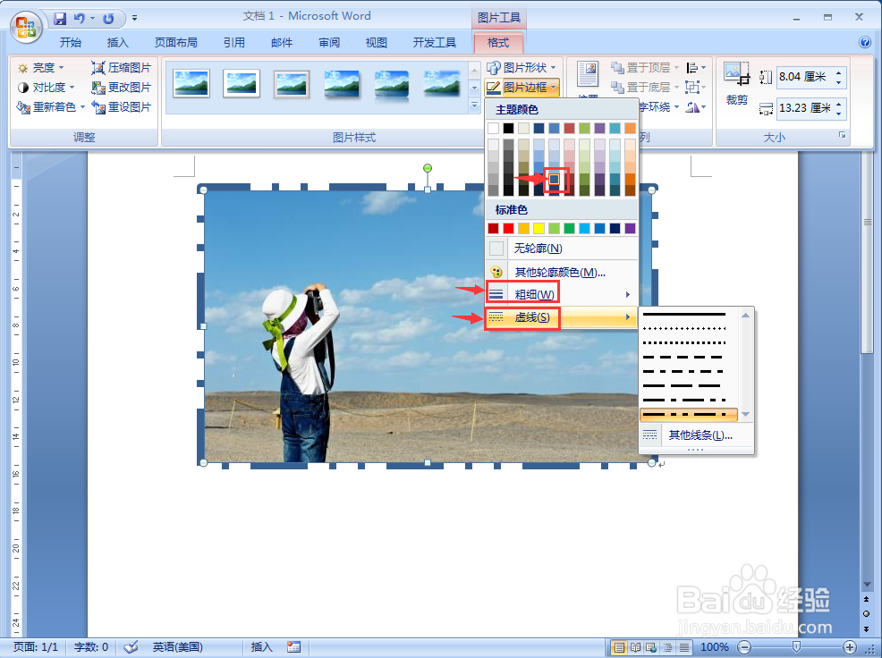Viewport: 882px width, 658px height.
Task: Select the fifth picture style with reflection
Action: click(392, 86)
